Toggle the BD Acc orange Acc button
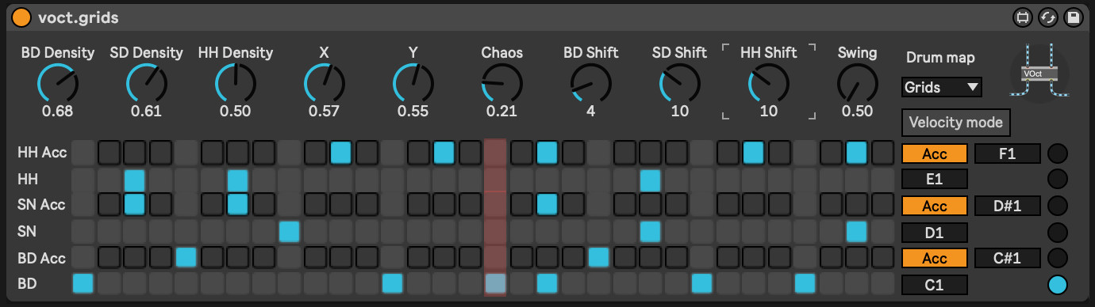The image size is (1095, 307). 935,259
